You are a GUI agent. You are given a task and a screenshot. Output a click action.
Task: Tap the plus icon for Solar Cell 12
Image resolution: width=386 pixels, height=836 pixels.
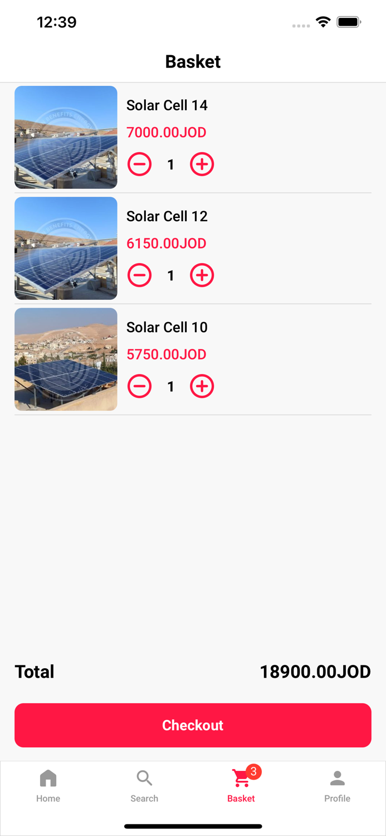[x=202, y=275]
